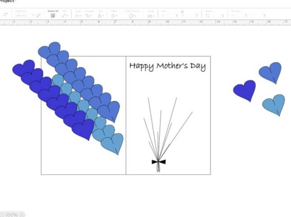Click the zoom in button

tap(22, 215)
